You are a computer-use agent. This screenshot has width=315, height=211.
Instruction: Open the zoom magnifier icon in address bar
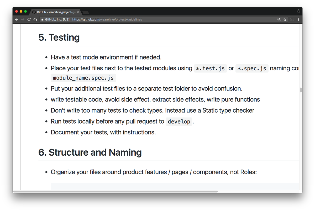click(279, 19)
